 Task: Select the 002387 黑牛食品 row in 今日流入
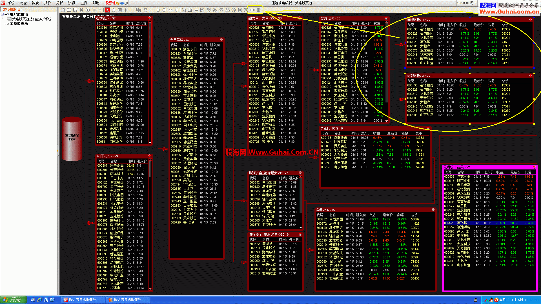(x=122, y=166)
